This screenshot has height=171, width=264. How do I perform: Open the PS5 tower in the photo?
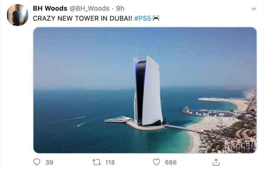pyautogui.click(x=148, y=91)
